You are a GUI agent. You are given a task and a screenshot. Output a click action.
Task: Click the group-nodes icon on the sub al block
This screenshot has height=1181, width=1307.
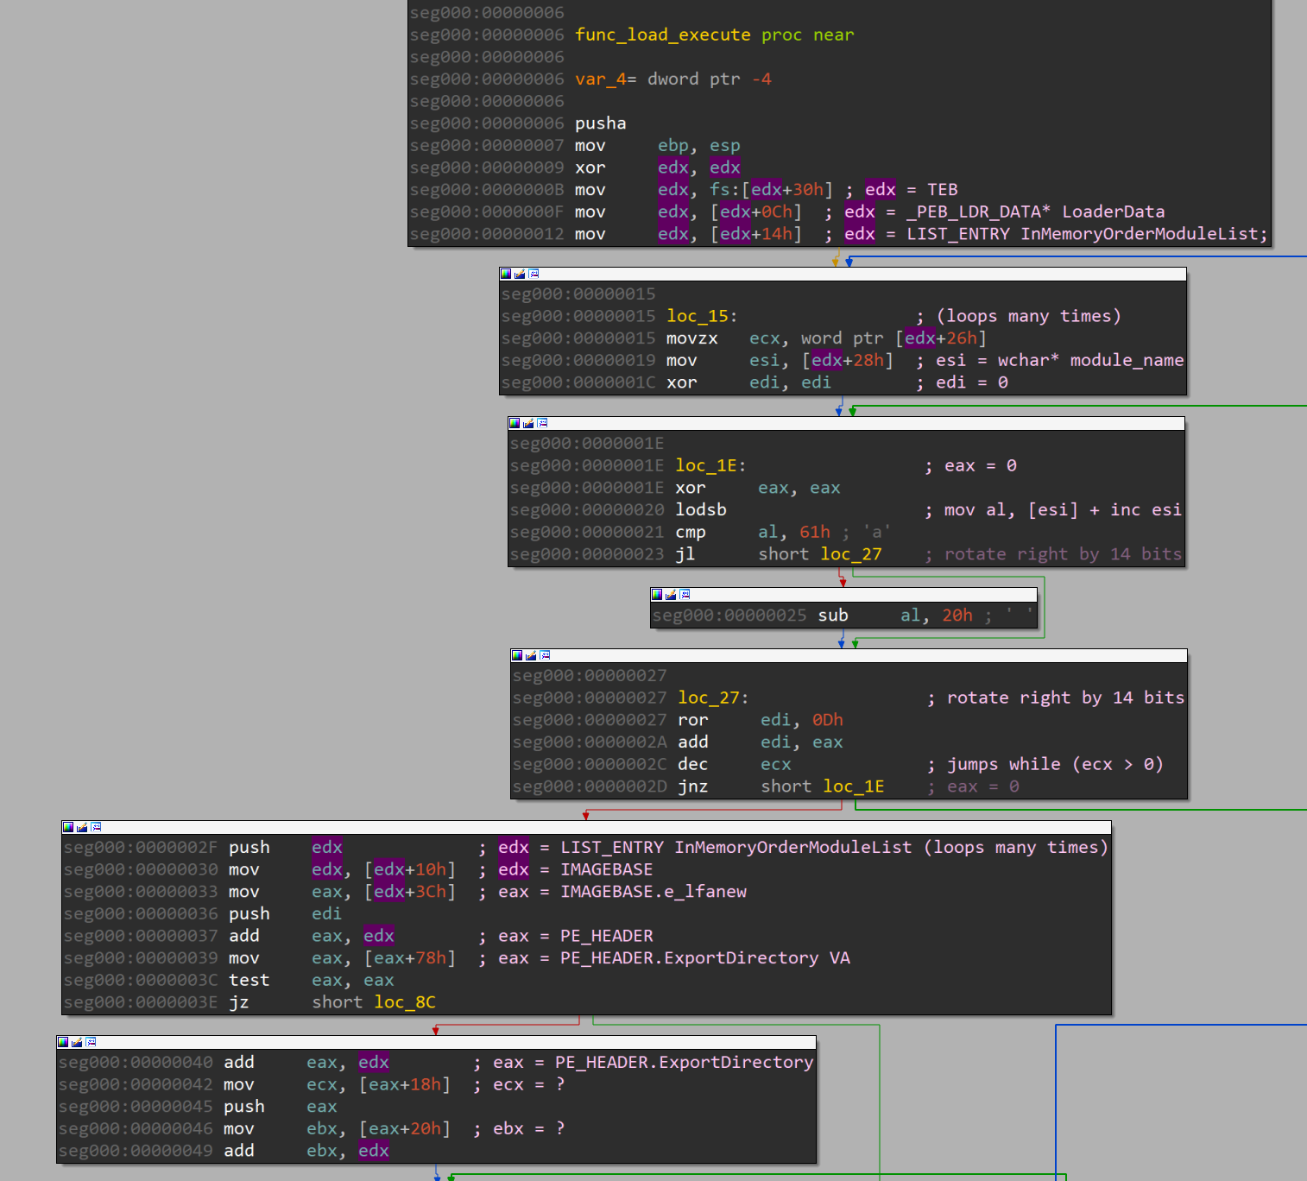click(685, 594)
